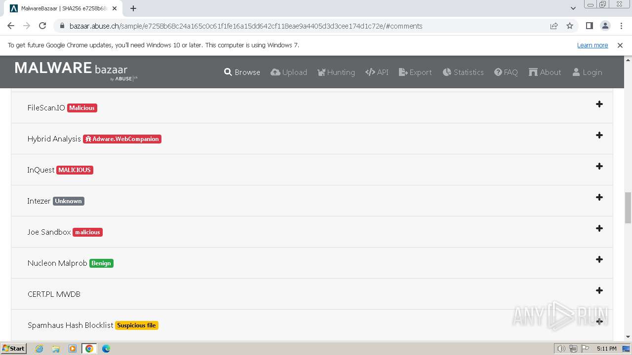Screen dimensions: 632x355
Task: Open the browser side panel
Action: click(589, 26)
